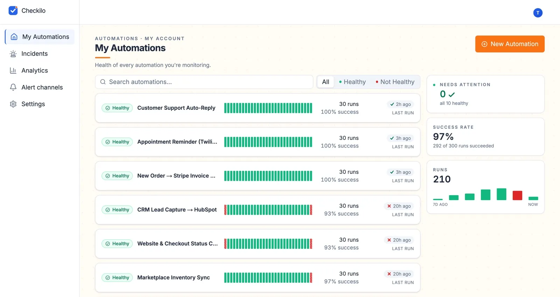Image resolution: width=560 pixels, height=297 pixels.
Task: Click the red bar in Runs chart
Action: 517,195
